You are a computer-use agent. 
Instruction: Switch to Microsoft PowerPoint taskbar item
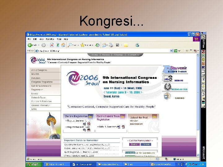[162, 164]
